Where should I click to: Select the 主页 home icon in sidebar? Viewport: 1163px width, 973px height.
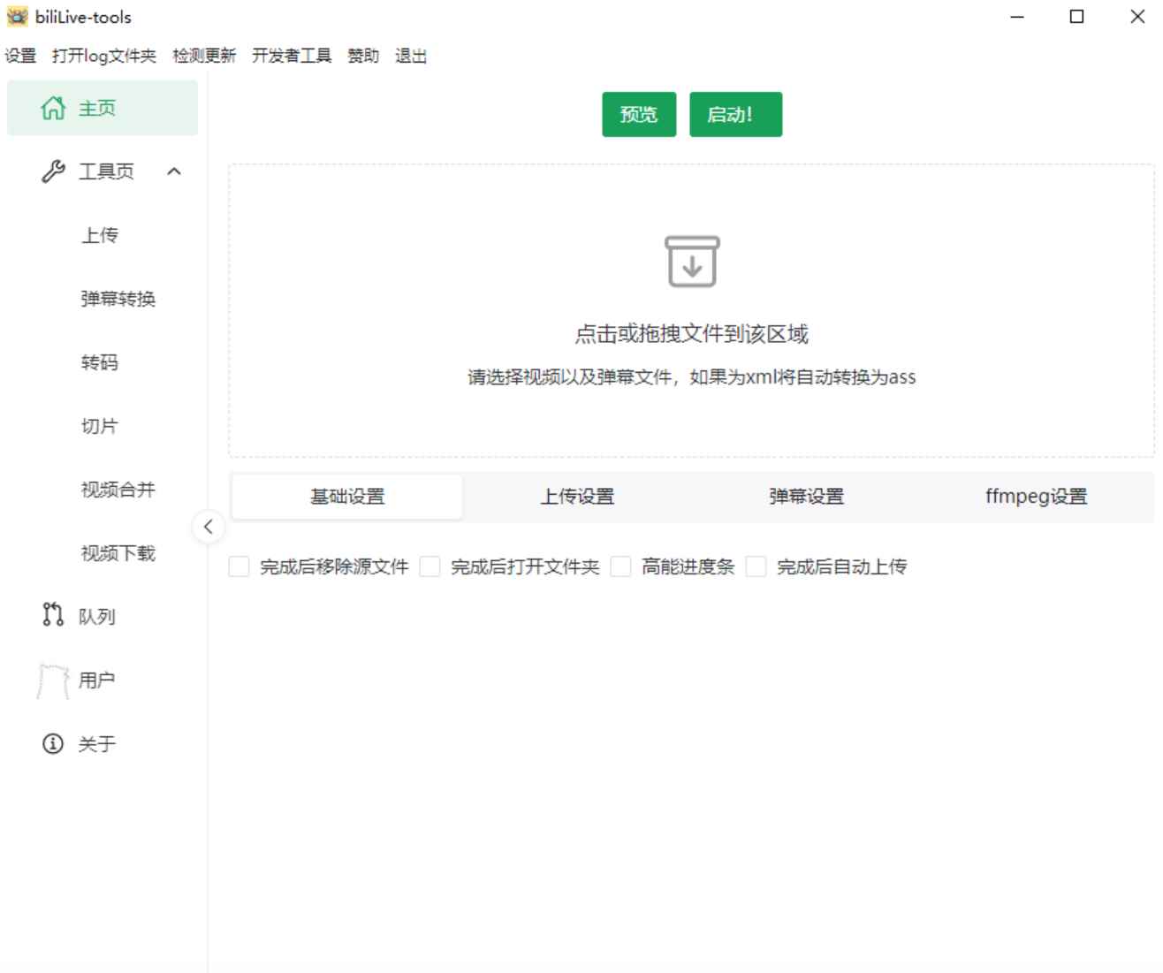pos(54,108)
